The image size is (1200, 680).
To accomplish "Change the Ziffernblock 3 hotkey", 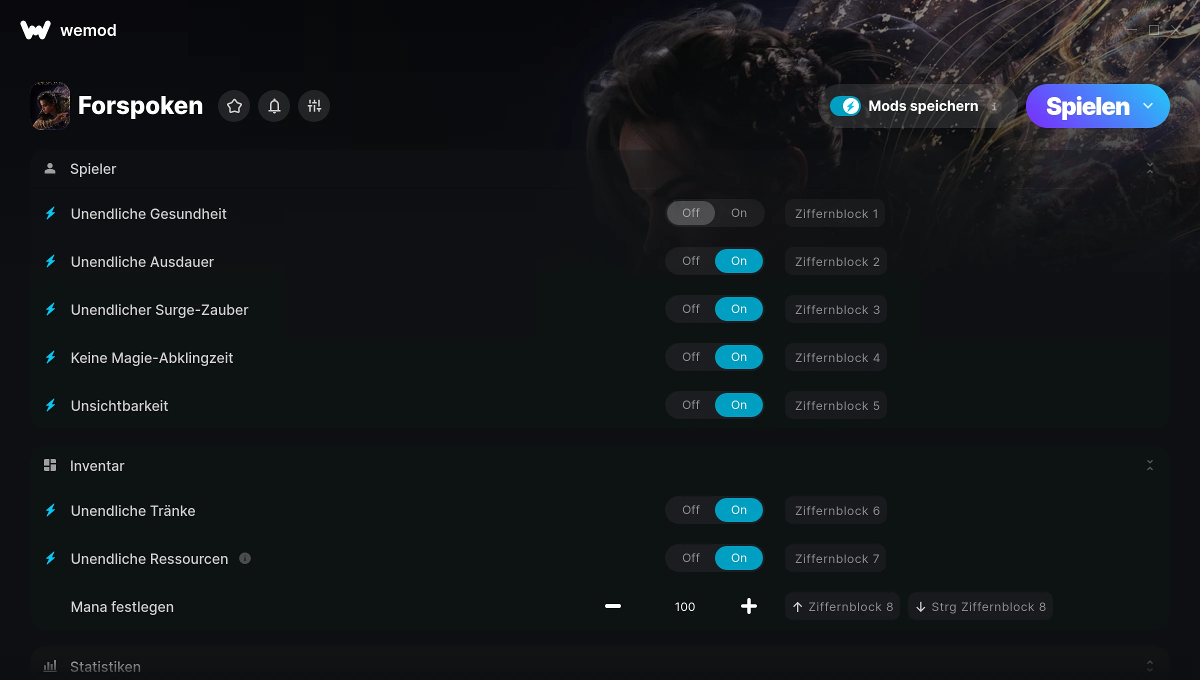I will [836, 309].
